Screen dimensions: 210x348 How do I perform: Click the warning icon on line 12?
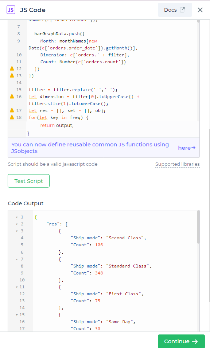pos(12,69)
